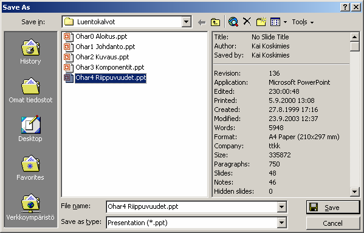Click the Modified date 23.9.2003 12:37
The width and height of the screenshot is (364, 233).
293,119
